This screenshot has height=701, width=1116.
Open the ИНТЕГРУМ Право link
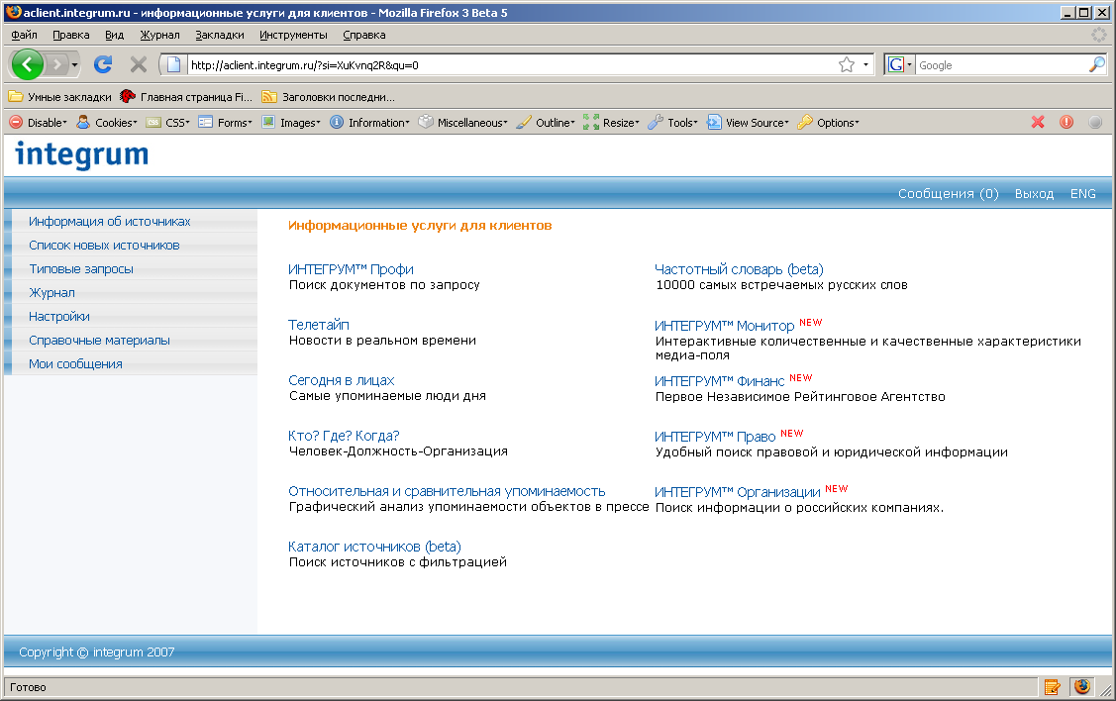715,437
